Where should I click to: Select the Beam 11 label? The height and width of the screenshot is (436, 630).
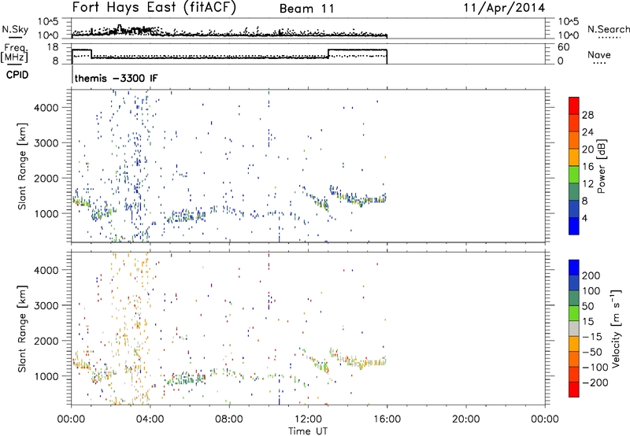tap(307, 9)
